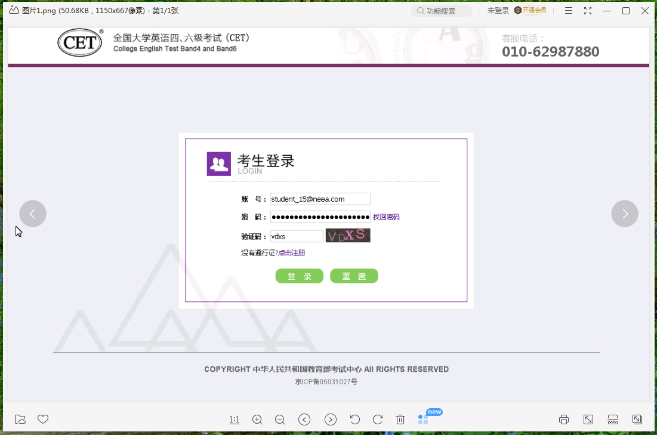
Task: Print the current image
Action: click(x=564, y=419)
